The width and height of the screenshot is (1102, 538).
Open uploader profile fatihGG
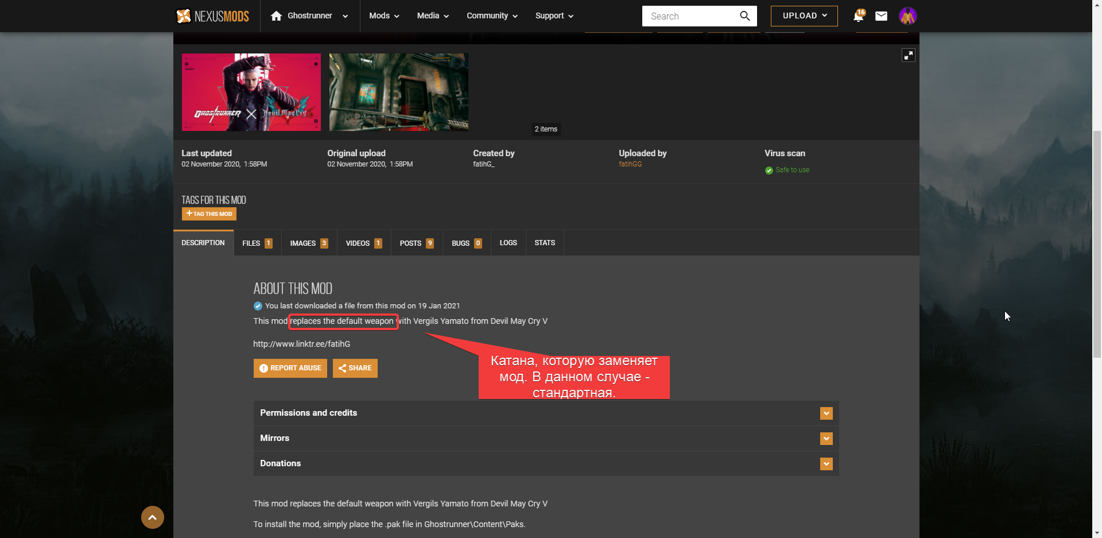pos(630,164)
